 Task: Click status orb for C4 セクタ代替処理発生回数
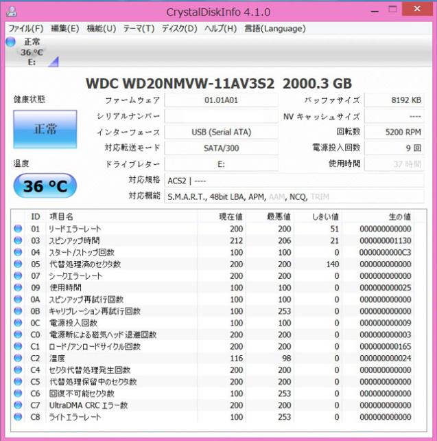click(x=18, y=370)
